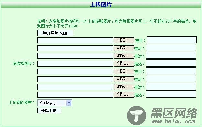Click the second row's 浏览 button
The image size is (202, 127).
click(124, 48)
